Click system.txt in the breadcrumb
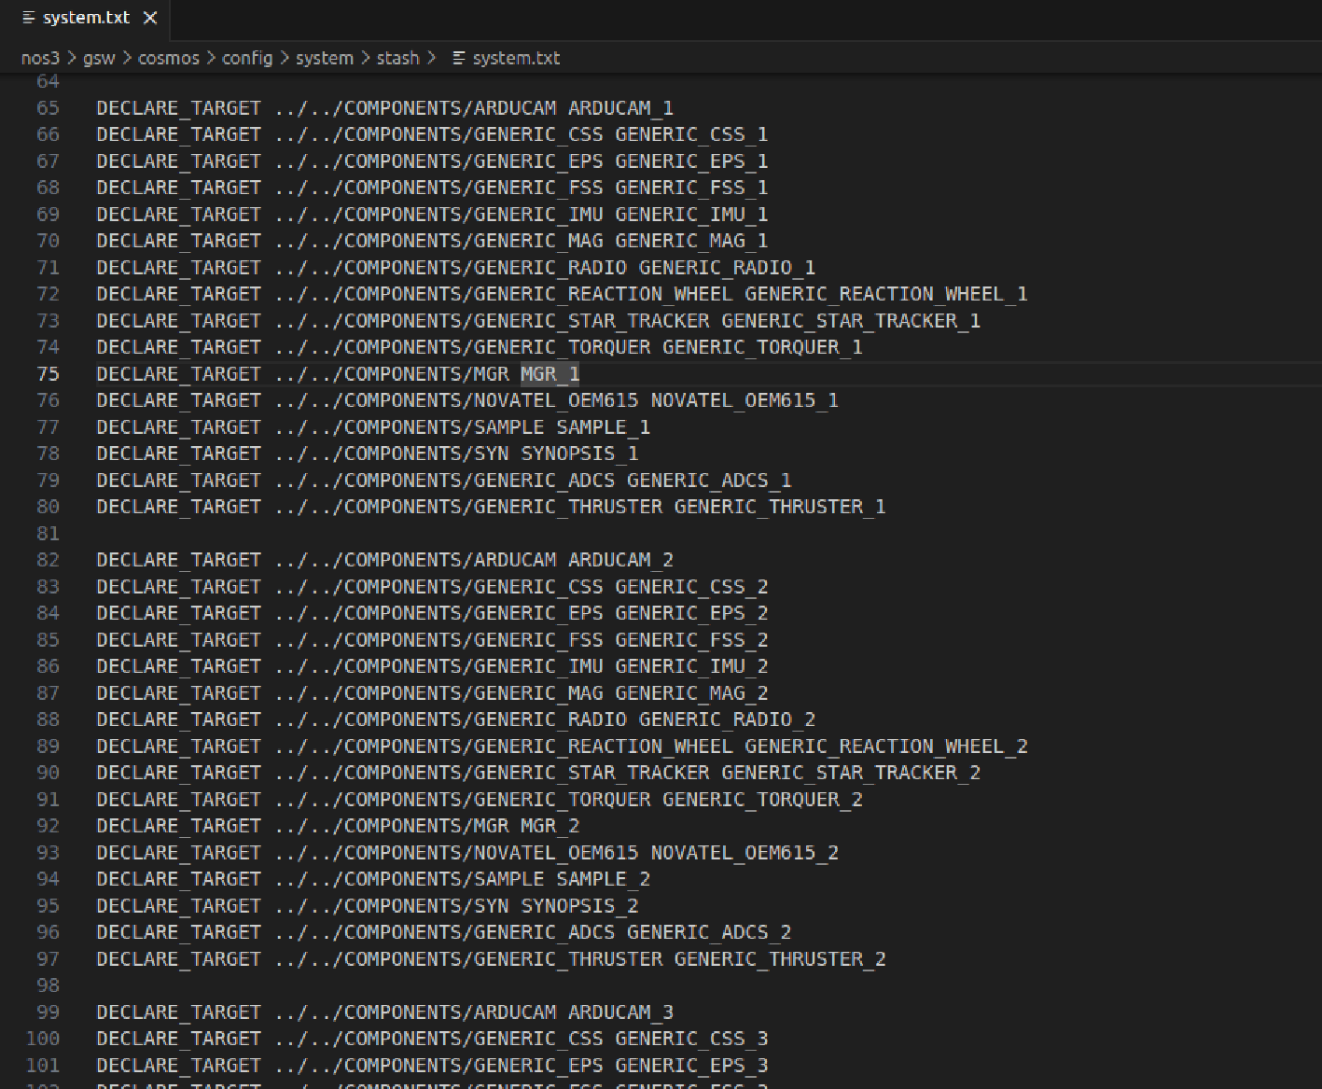1322x1089 pixels. tap(516, 58)
